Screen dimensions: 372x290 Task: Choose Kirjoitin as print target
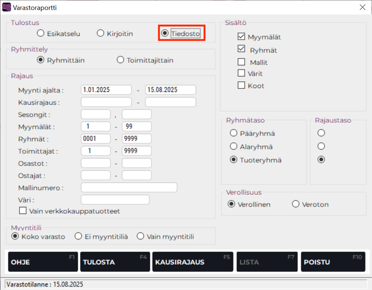point(100,33)
